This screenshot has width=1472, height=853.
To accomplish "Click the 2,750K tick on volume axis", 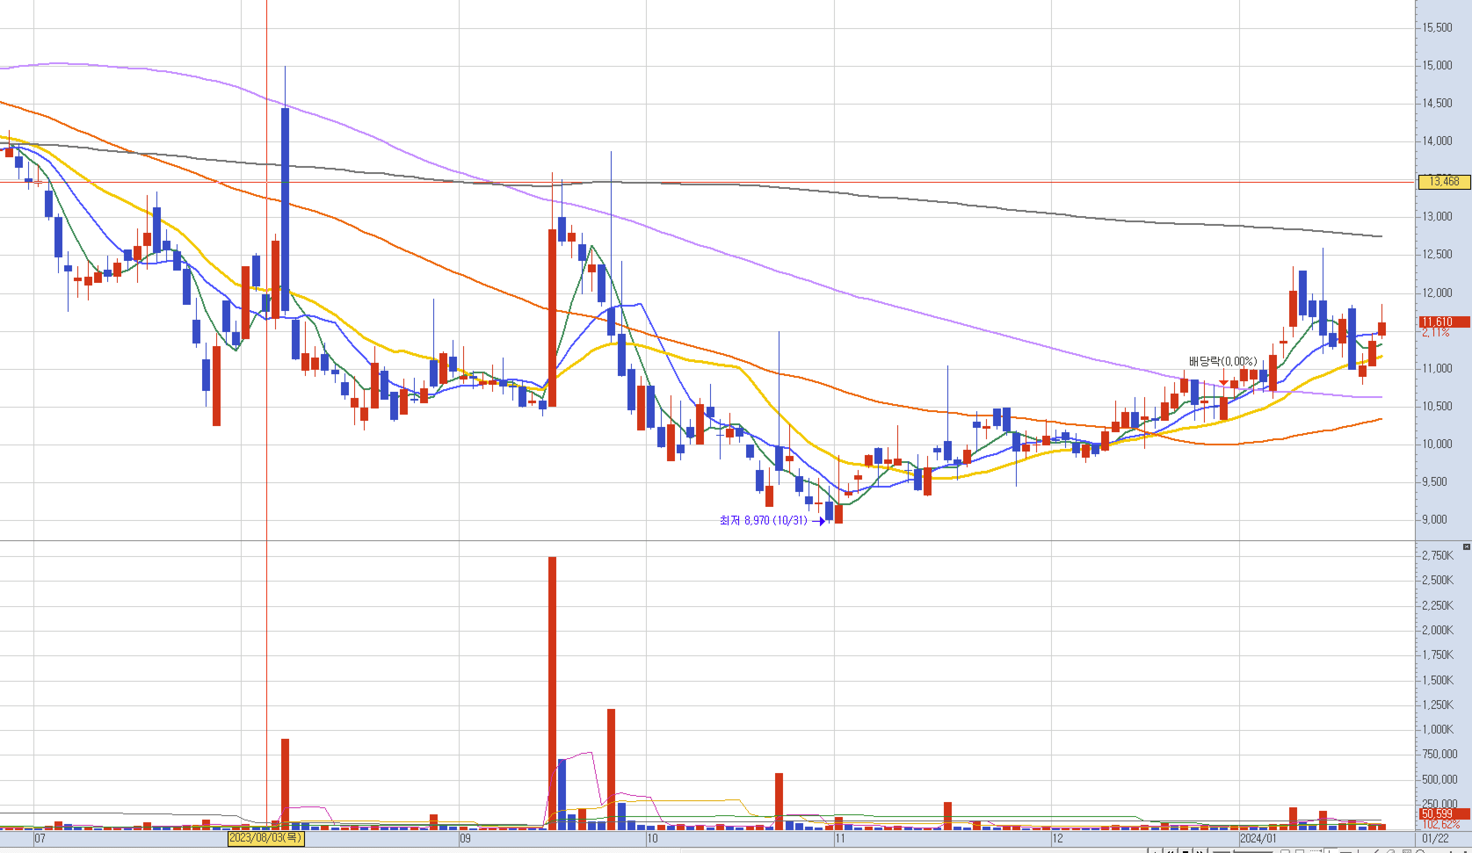I will 1438,555.
